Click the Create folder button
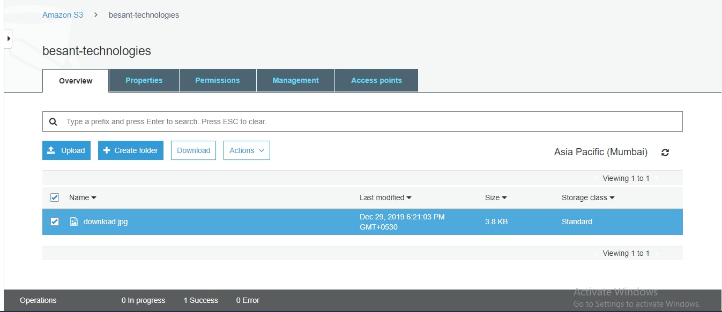Image resolution: width=722 pixels, height=312 pixels. 131,150
